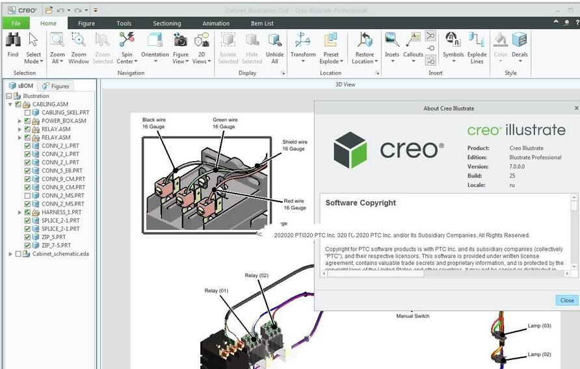Click the Hide Selected icon
Image resolution: width=580 pixels, height=369 pixels.
pyautogui.click(x=252, y=40)
